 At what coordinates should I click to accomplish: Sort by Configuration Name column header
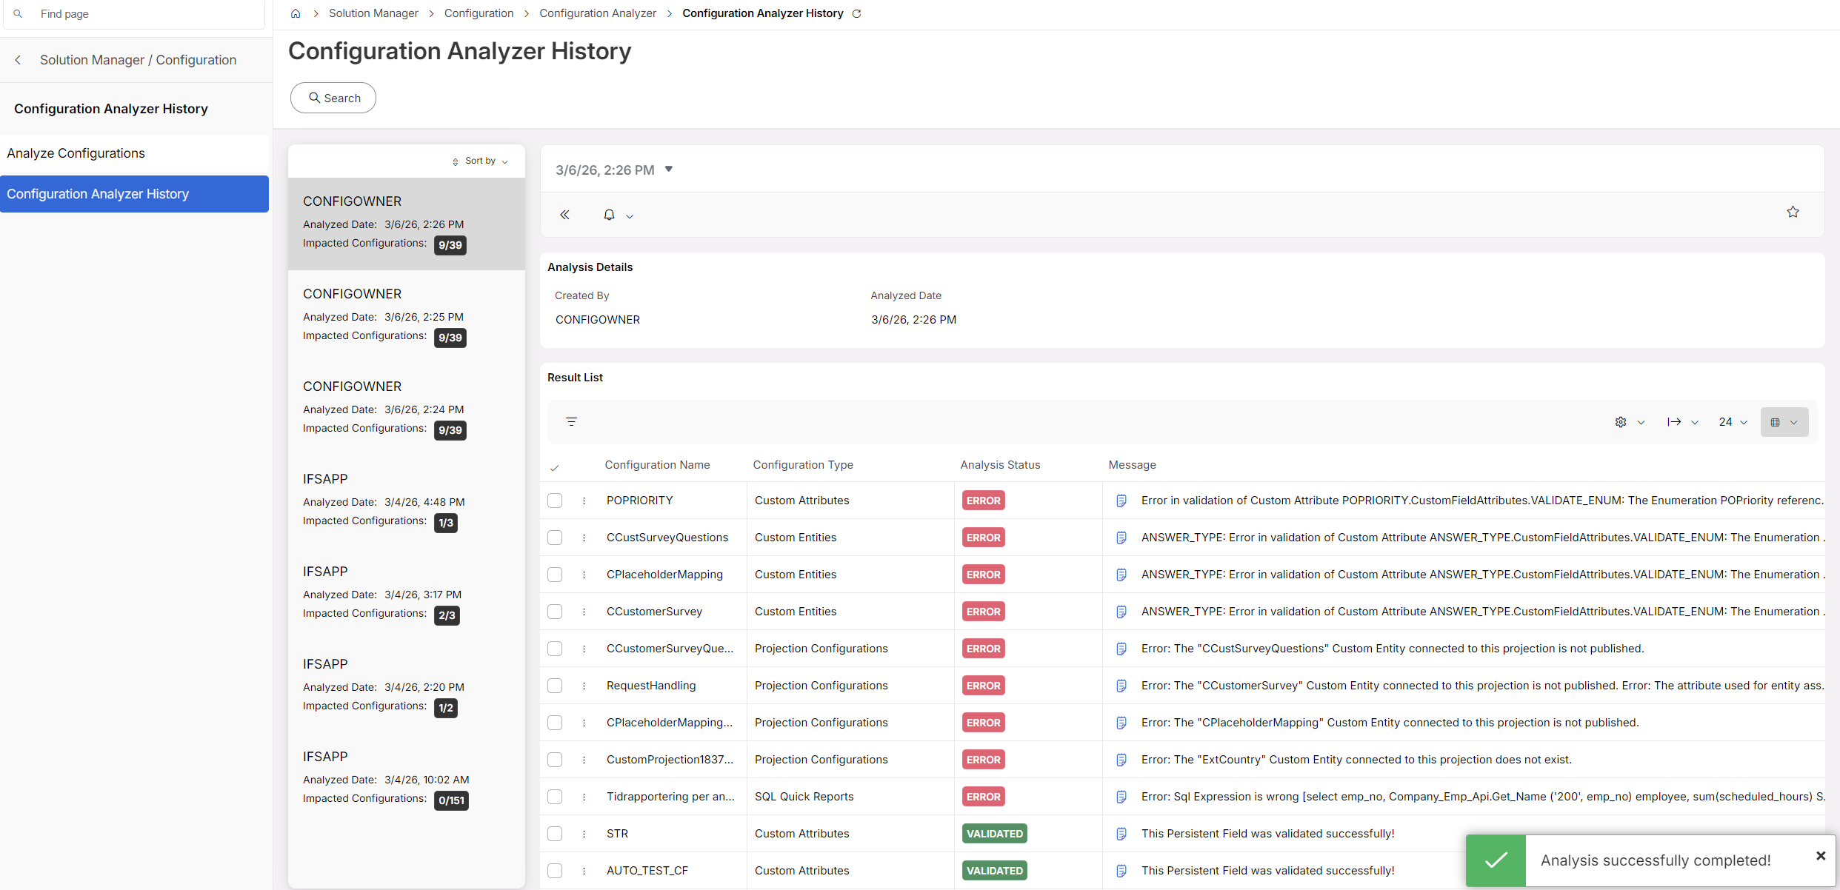click(x=657, y=465)
